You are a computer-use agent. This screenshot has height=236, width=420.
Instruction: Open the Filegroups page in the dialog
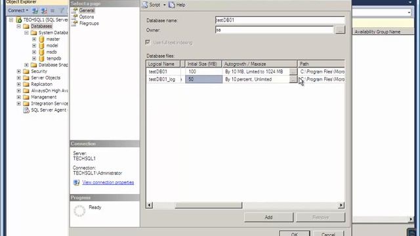click(x=89, y=24)
